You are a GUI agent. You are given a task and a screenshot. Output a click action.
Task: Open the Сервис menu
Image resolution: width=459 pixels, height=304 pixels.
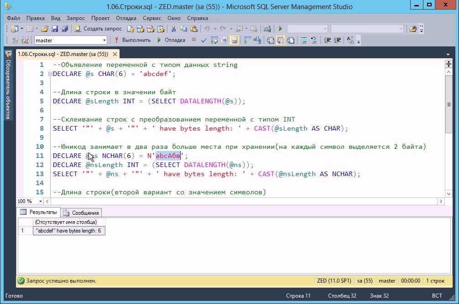click(x=152, y=18)
